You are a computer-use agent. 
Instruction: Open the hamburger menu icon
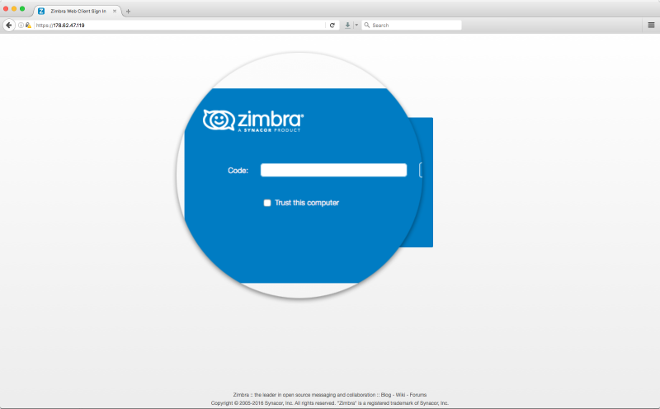pyautogui.click(x=651, y=26)
